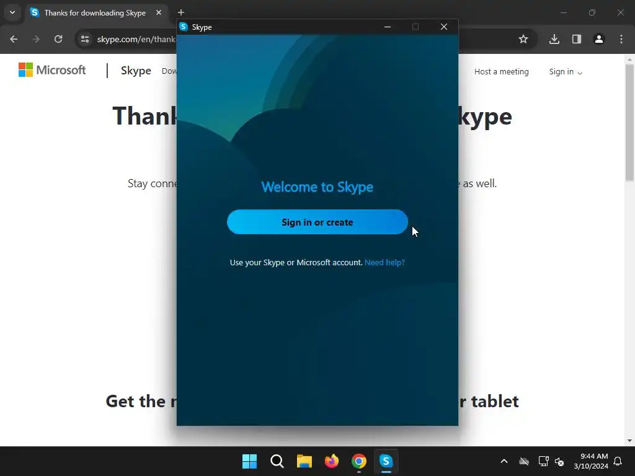Click skype.com URL in address bar
Screen dimensions: 635x476
(x=136, y=39)
